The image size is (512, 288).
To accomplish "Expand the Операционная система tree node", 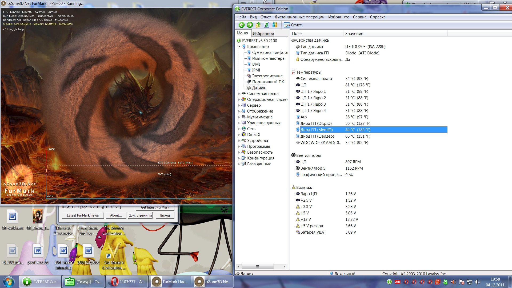I will tap(239, 99).
